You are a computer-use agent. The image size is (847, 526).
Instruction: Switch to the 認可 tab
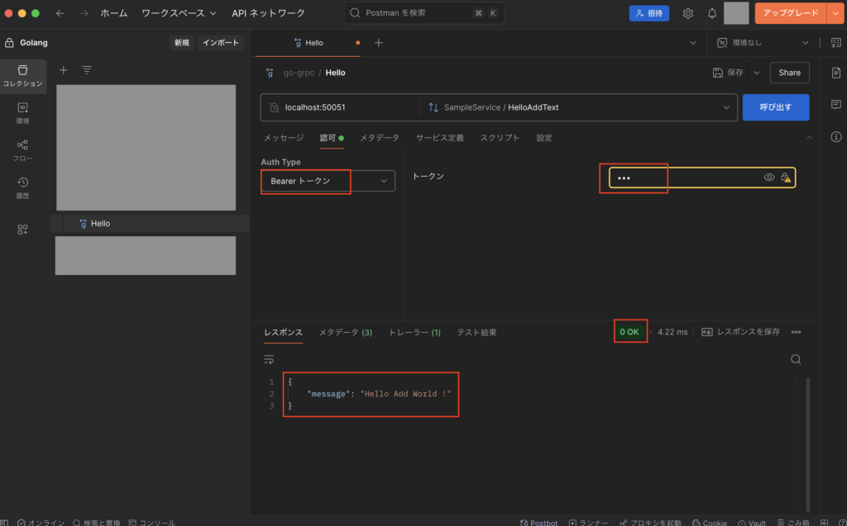[332, 138]
